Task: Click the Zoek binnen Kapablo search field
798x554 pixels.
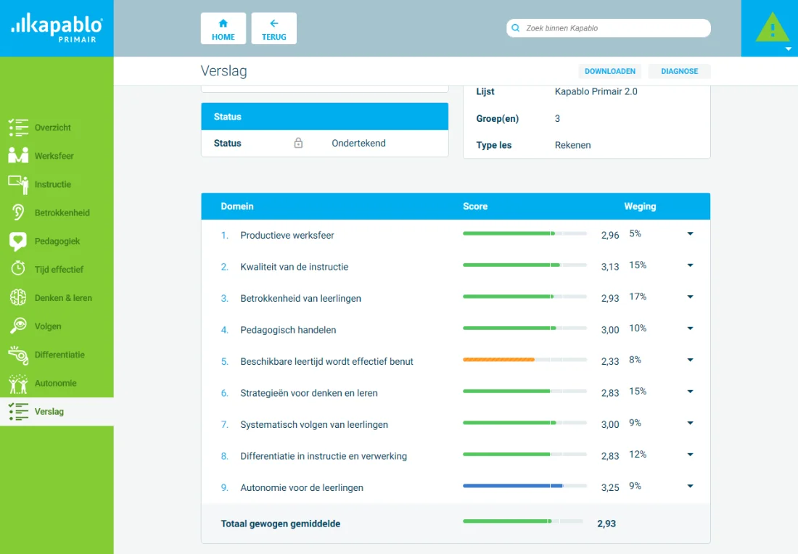Action: [x=609, y=28]
